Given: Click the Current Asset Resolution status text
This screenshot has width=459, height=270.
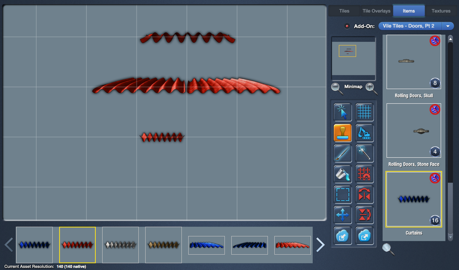Looking at the screenshot, I should (45, 266).
